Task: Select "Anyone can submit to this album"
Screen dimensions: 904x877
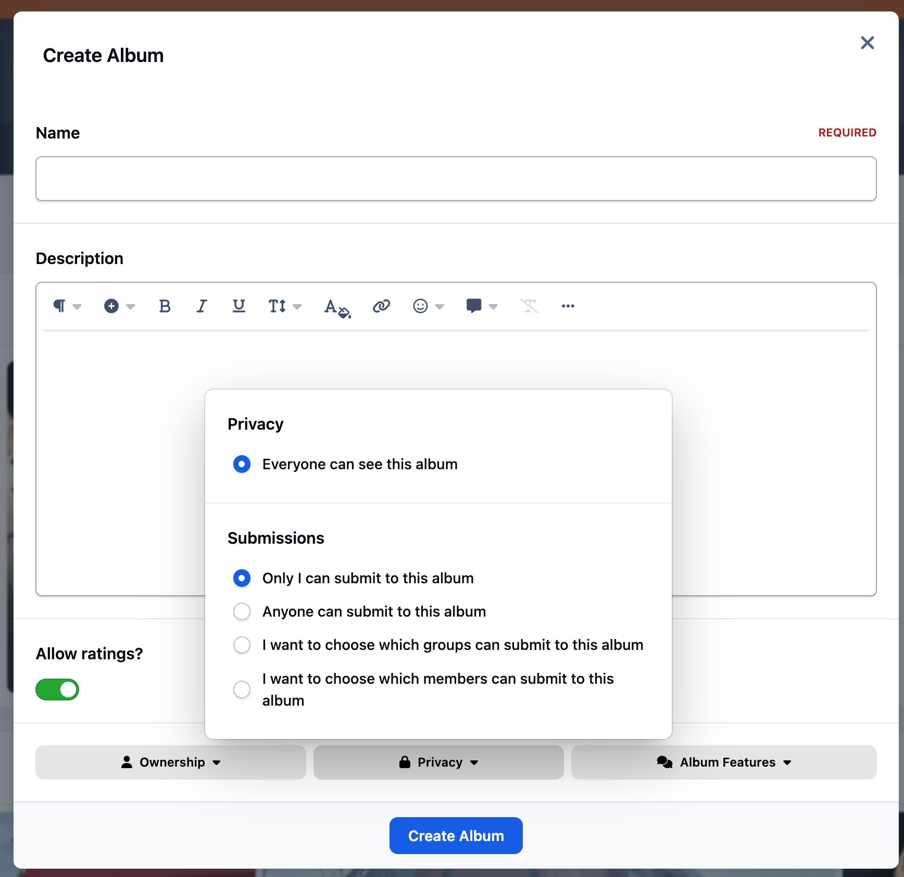Action: (x=242, y=611)
